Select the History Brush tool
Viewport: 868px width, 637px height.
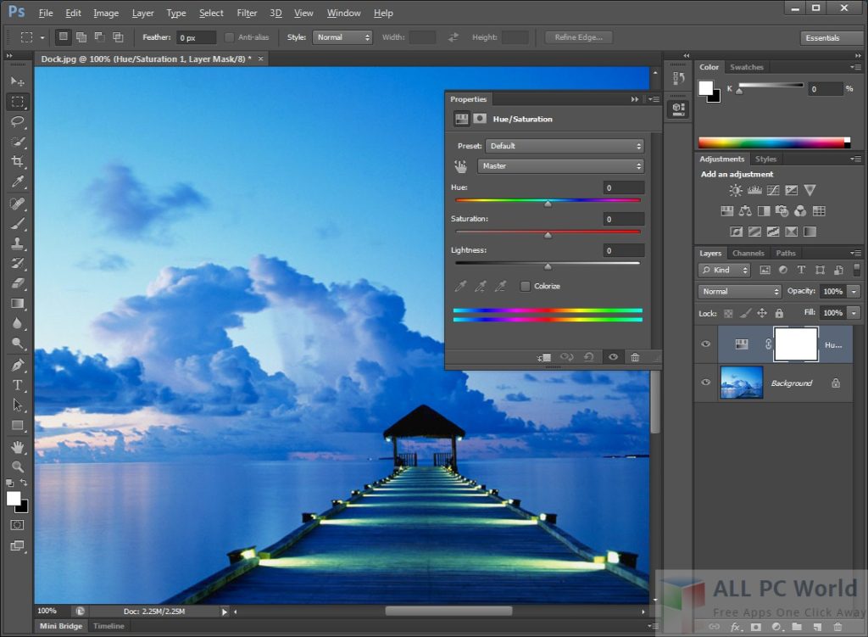[x=17, y=263]
